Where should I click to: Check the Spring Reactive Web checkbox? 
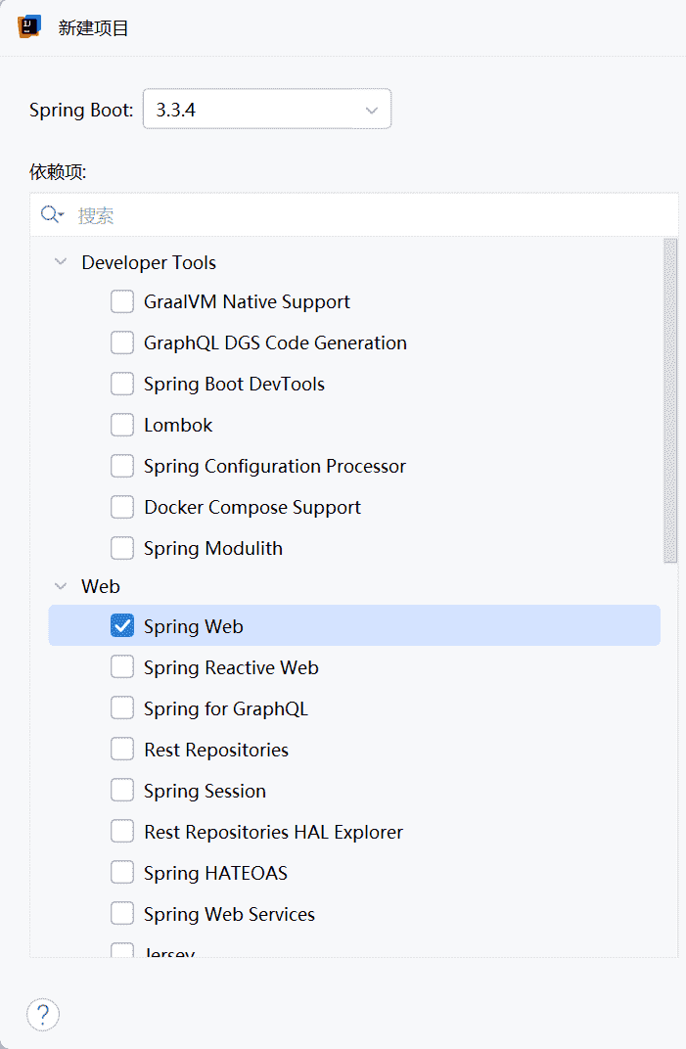coord(122,667)
